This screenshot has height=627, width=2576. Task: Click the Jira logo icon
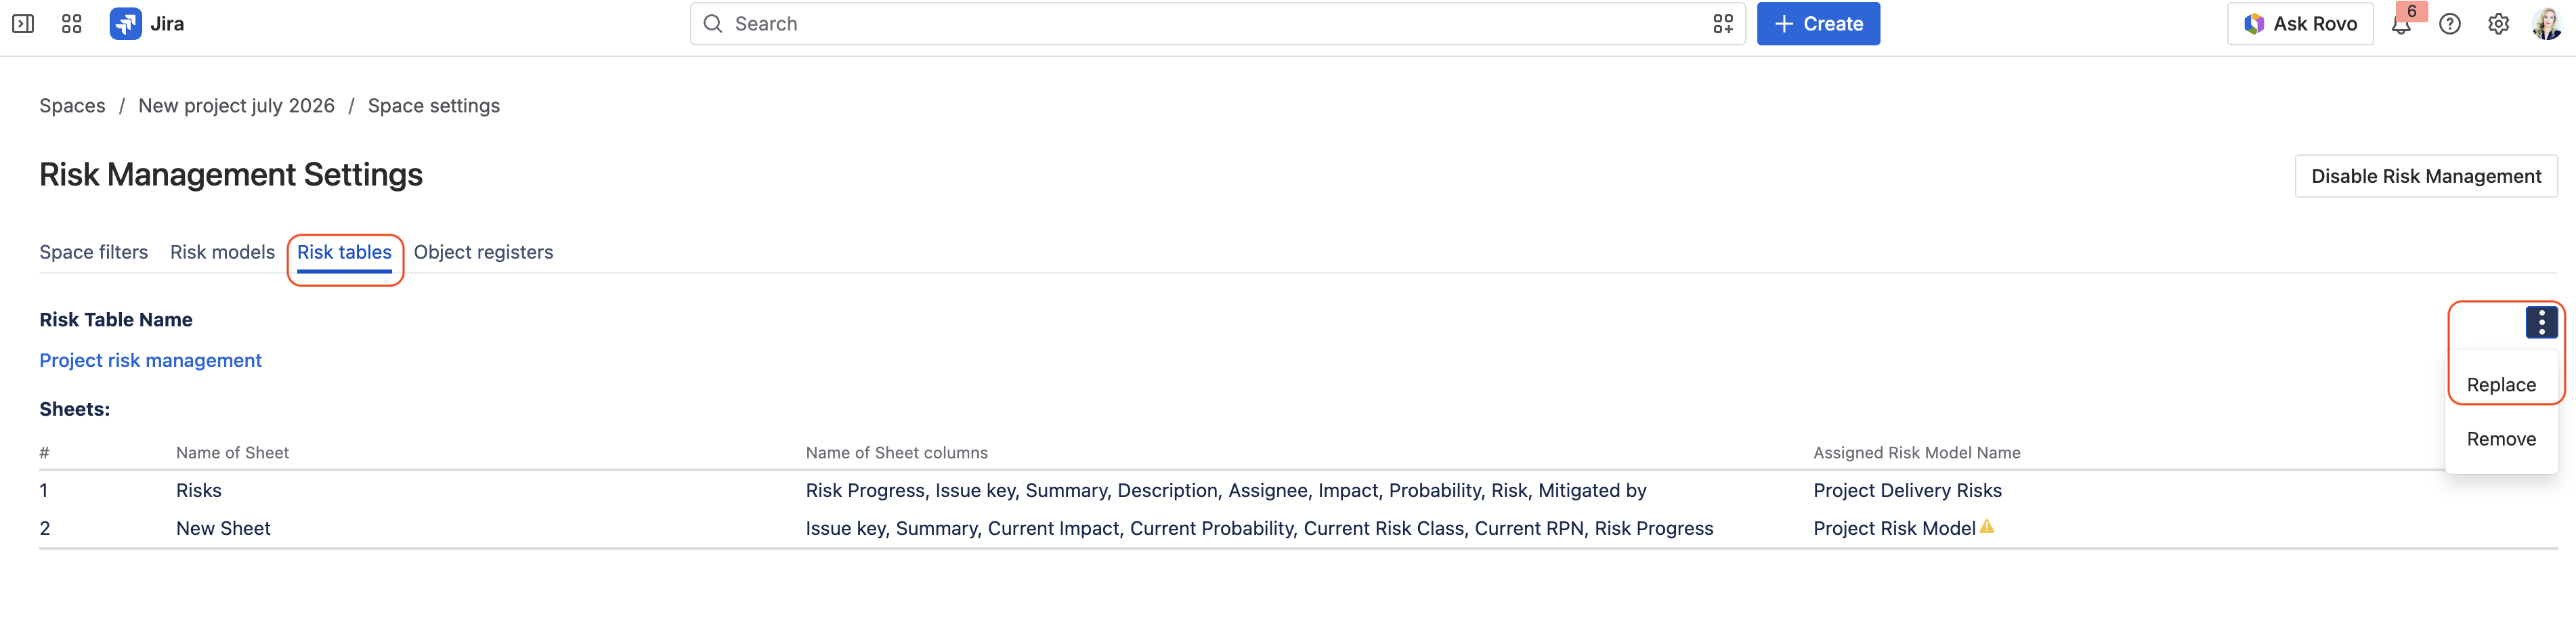125,24
